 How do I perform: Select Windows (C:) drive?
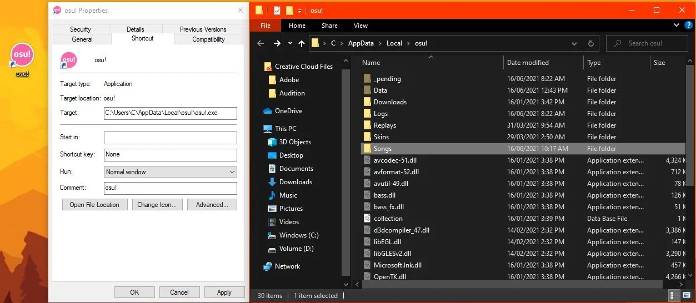point(293,235)
